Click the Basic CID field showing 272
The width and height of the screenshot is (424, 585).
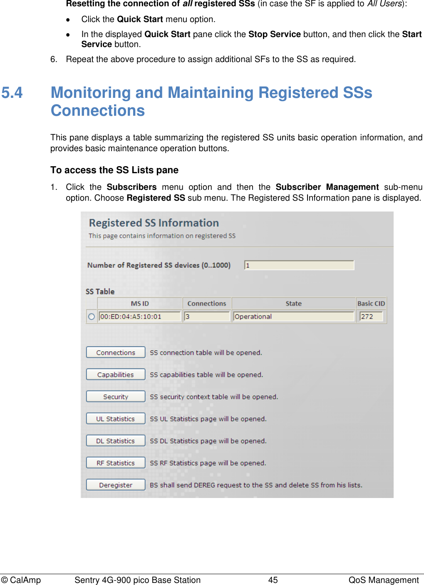point(371,316)
